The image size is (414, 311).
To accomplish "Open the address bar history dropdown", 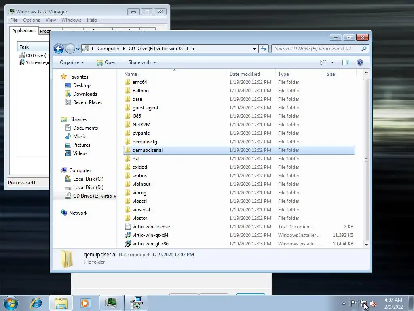I will (254, 49).
